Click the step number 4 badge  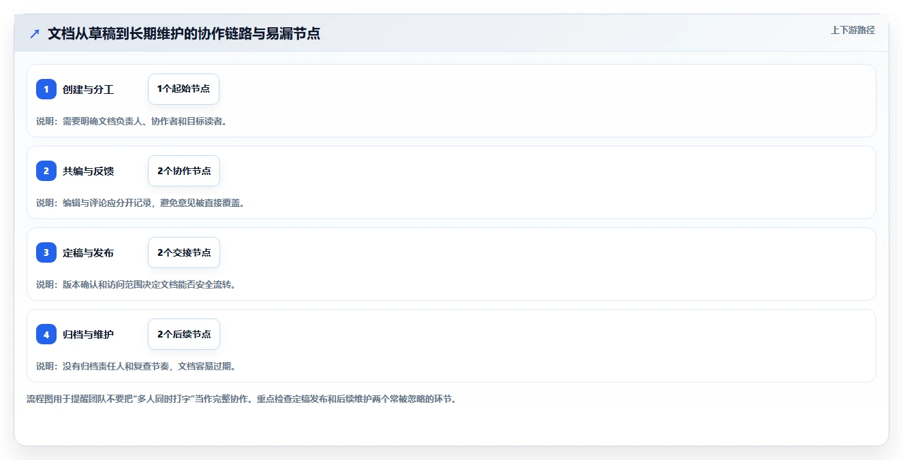(x=46, y=334)
